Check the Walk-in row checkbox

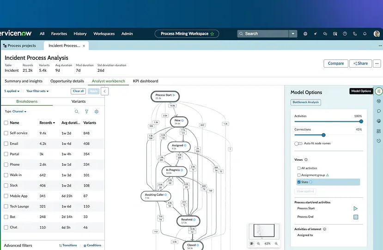click(6, 175)
